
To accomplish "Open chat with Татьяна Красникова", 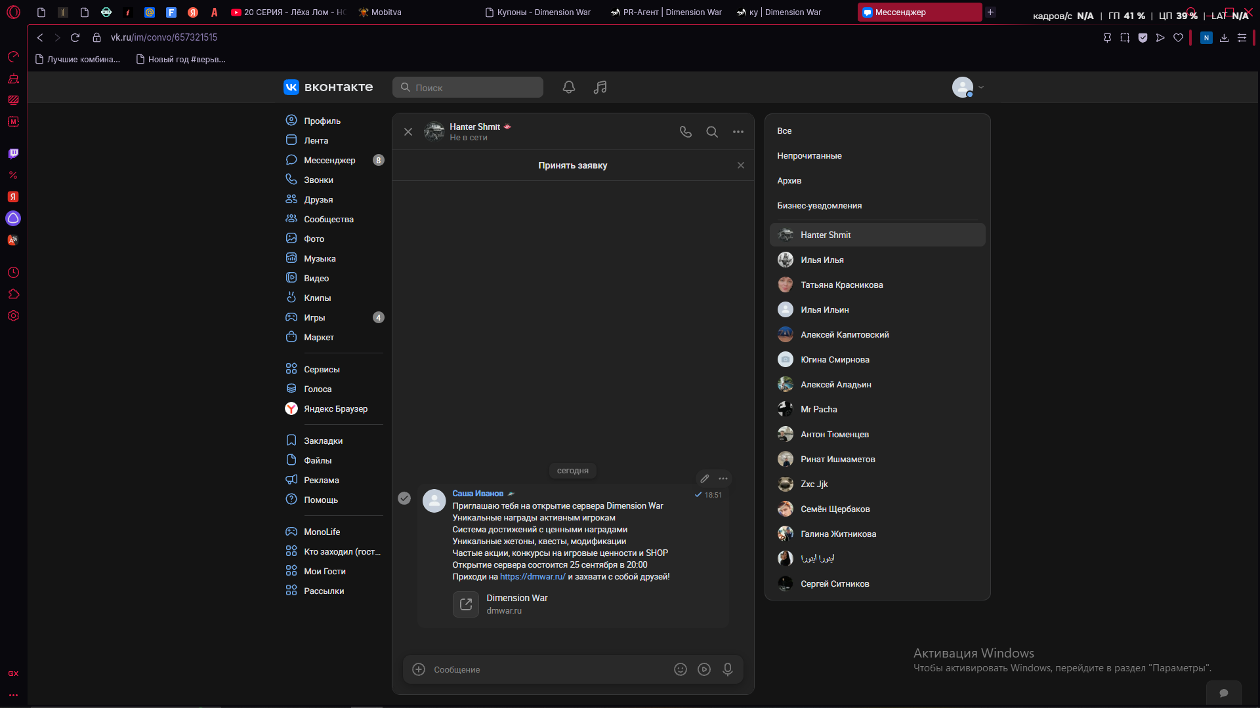I will click(877, 285).
